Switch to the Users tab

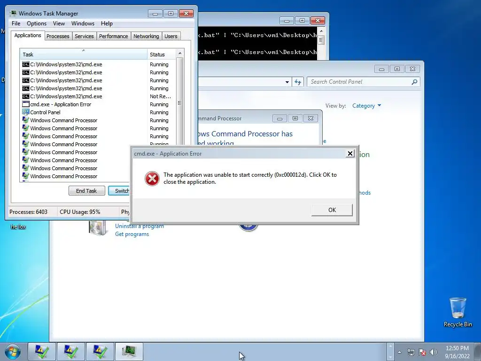point(171,36)
